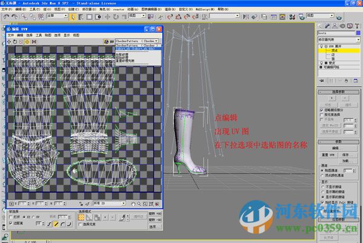Viewport: 363px width, 243px height.
Task: Toggle the ignore backfacing checkbox
Action: tap(321, 110)
